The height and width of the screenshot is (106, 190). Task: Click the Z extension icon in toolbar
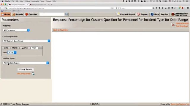click(172, 8)
